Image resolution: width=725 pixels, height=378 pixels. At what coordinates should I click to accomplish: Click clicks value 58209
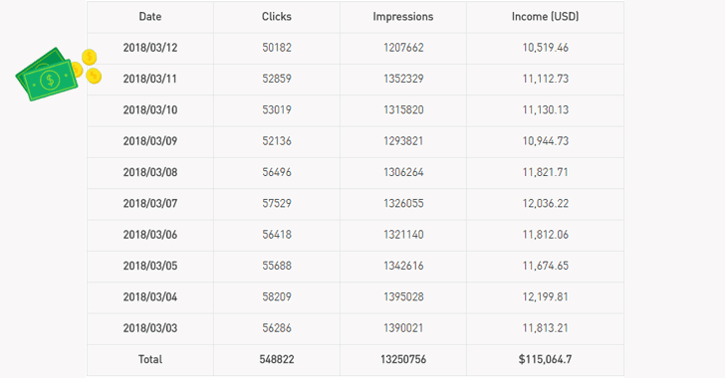277,296
